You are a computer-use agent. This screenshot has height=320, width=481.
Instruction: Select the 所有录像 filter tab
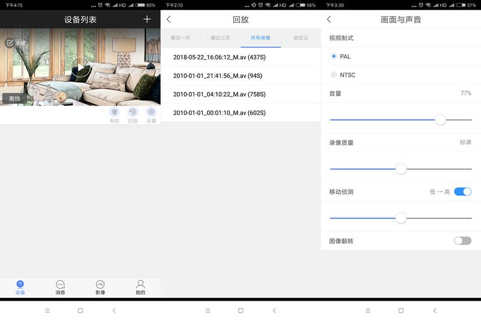click(x=260, y=38)
